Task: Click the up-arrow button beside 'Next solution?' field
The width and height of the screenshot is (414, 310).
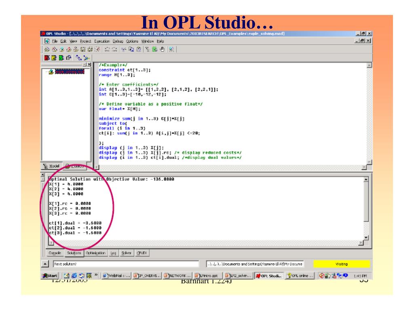Action: click(x=45, y=264)
